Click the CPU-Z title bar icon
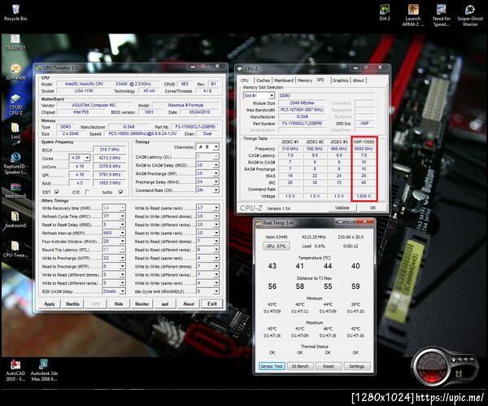Viewport: 488px width, 406px height. click(x=240, y=69)
